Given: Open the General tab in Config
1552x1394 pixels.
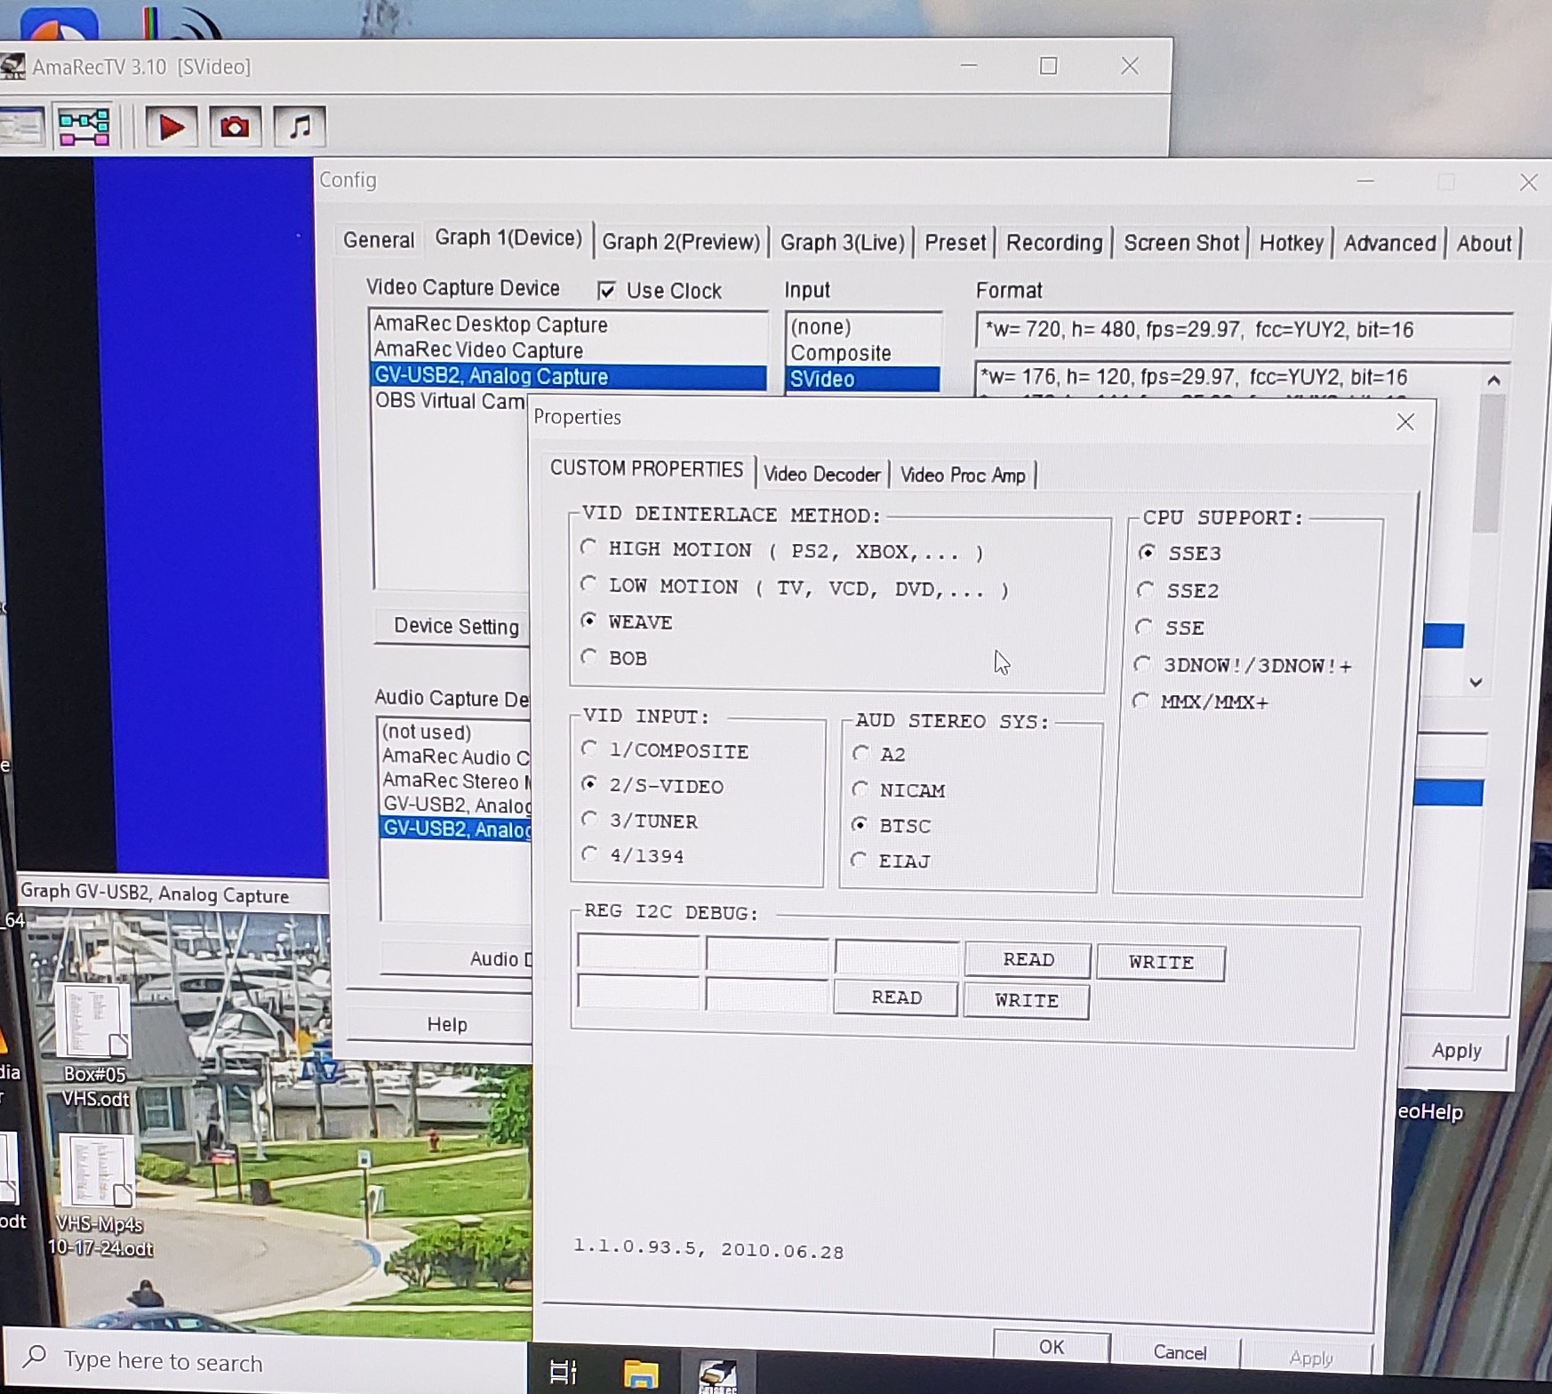Looking at the screenshot, I should pyautogui.click(x=379, y=240).
